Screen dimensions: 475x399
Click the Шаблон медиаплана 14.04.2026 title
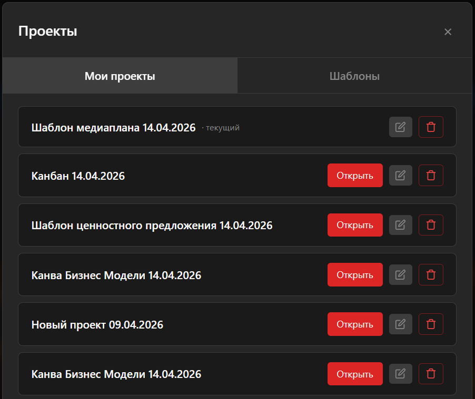[114, 128]
